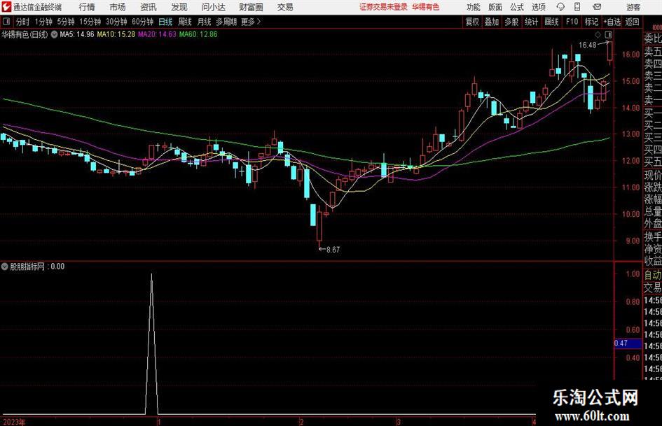Viewport: 662px width, 426px height.
Task: Open the 交易 menu
Action: [285, 7]
